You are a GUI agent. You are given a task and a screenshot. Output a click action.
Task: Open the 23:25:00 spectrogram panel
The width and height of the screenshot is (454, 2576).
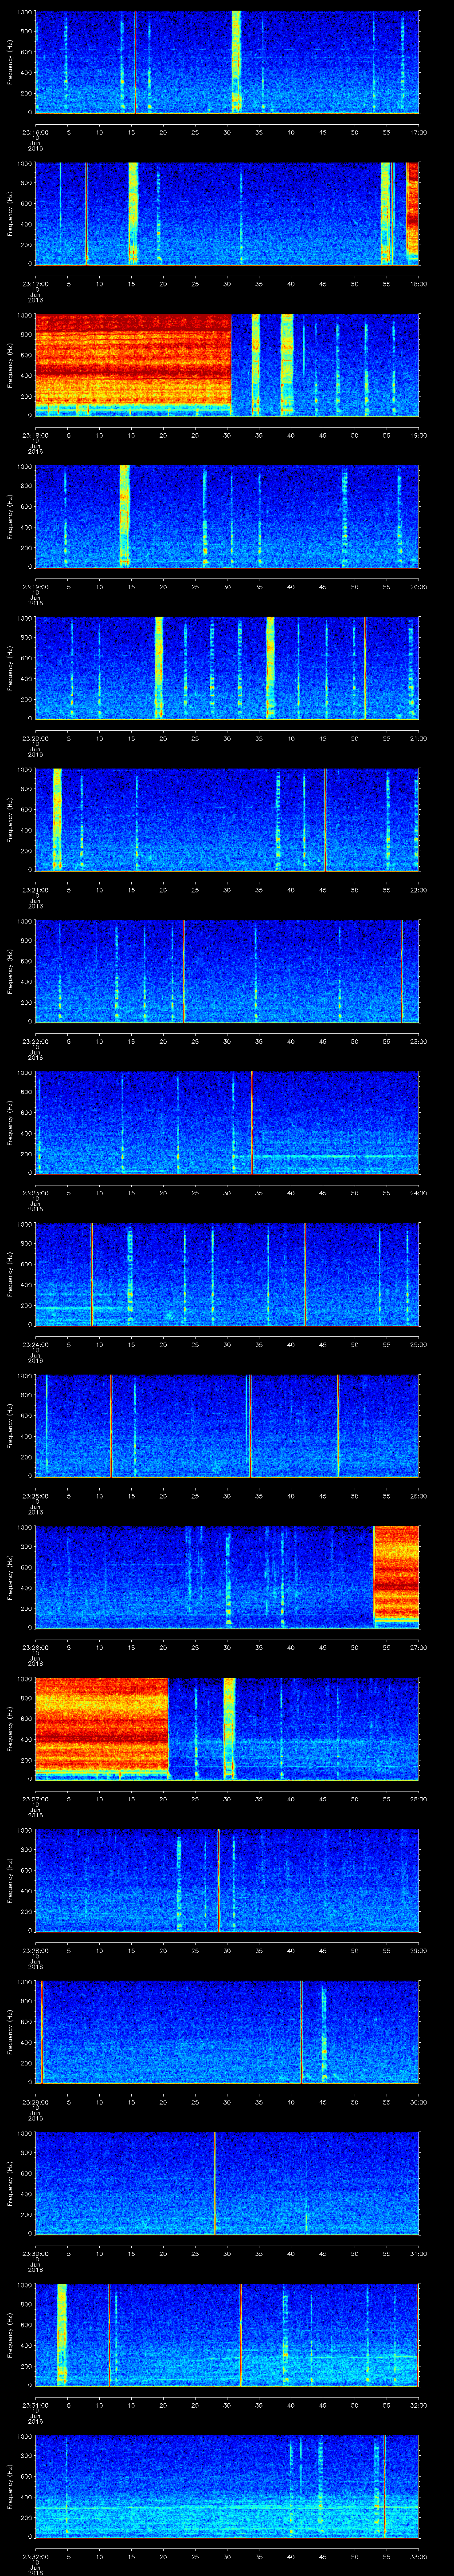[x=227, y=1425]
